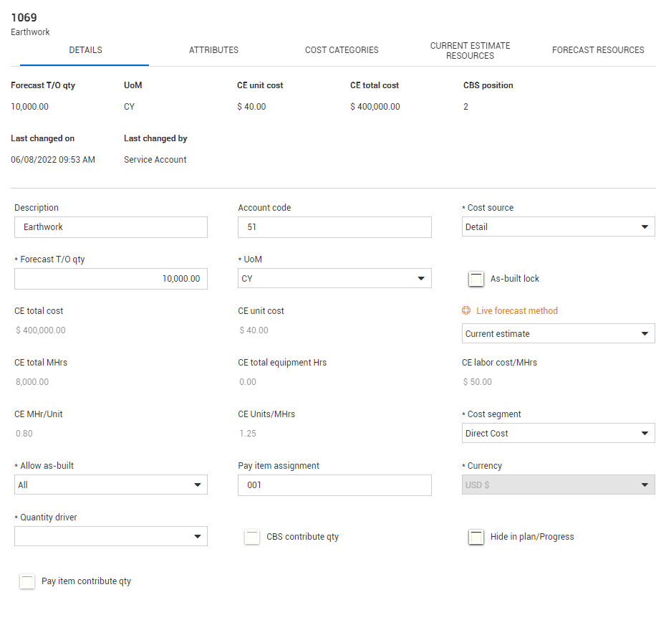
Task: Click the Pay item assignment field
Action: (x=334, y=485)
